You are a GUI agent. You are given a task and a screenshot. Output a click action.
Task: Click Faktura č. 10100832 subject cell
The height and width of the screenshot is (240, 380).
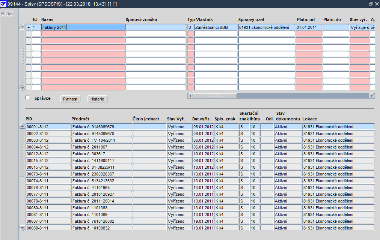(x=102, y=228)
